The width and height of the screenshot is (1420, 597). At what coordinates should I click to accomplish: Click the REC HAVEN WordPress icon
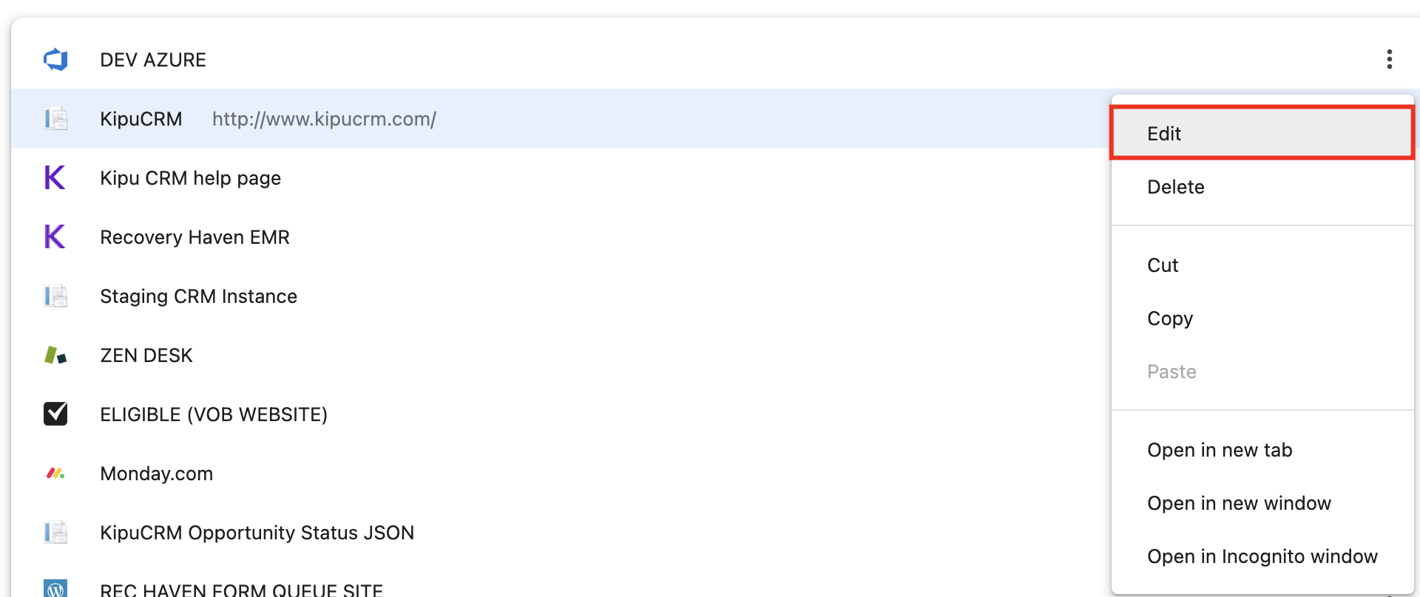tap(55, 589)
